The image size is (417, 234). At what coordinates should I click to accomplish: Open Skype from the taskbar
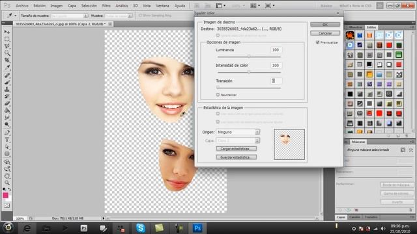[141, 228]
